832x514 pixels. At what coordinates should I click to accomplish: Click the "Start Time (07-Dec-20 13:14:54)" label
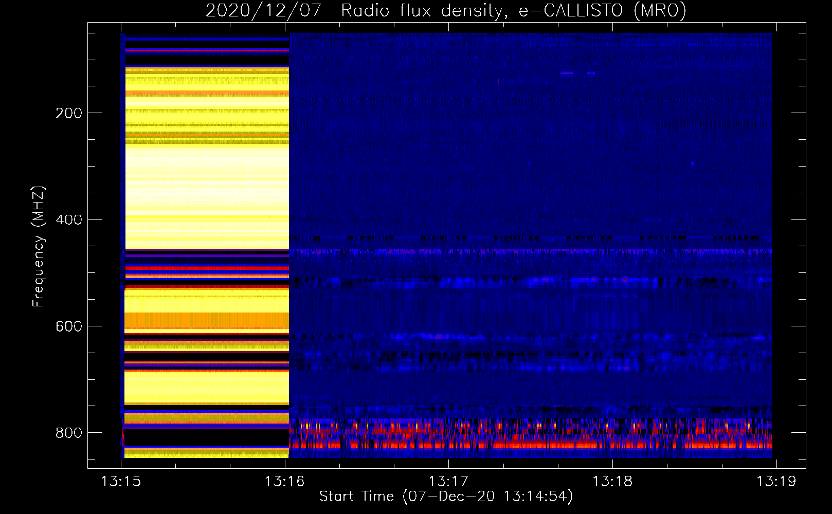coord(446,497)
